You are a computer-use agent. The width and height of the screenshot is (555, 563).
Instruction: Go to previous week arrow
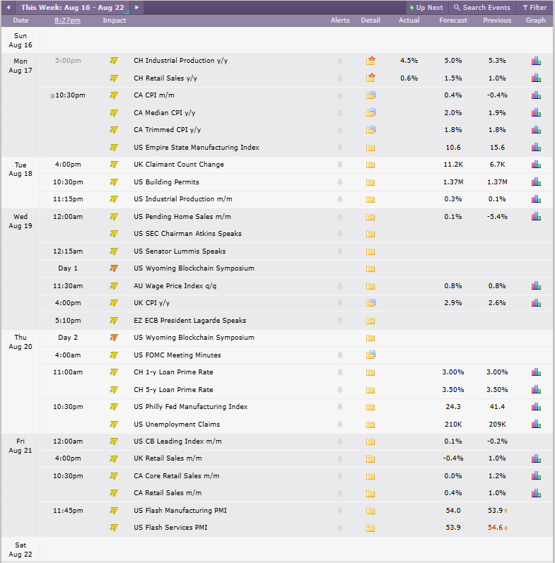click(8, 7)
